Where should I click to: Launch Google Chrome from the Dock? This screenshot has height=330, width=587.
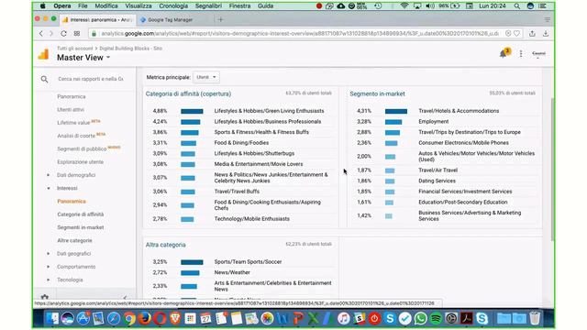click(x=129, y=318)
